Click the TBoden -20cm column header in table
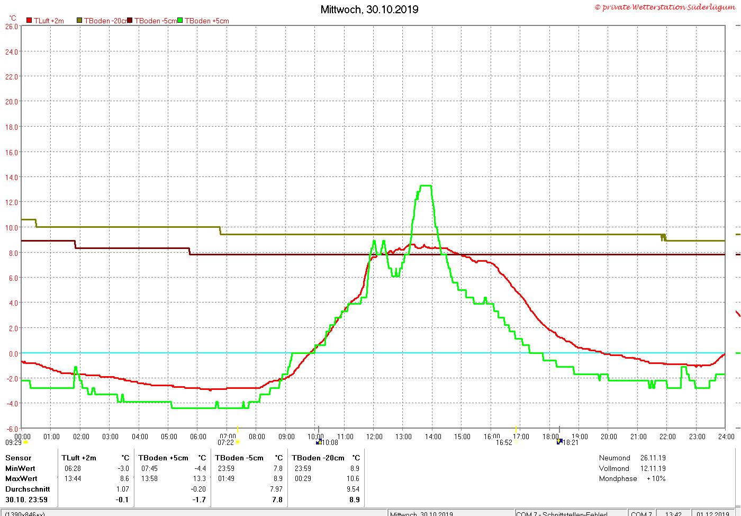This screenshot has width=741, height=516. click(318, 458)
